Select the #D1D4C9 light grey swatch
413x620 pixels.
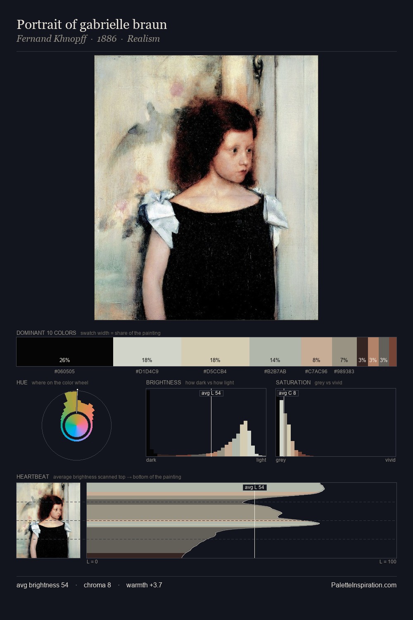147,352
